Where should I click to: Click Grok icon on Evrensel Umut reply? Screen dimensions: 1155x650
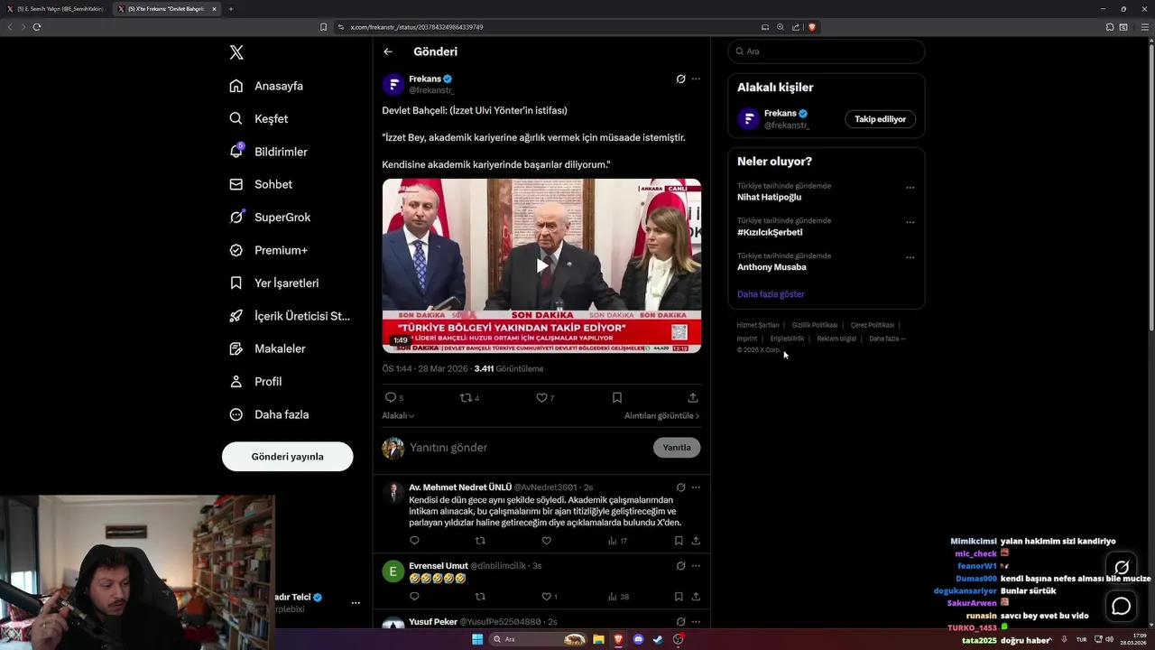[x=681, y=566]
